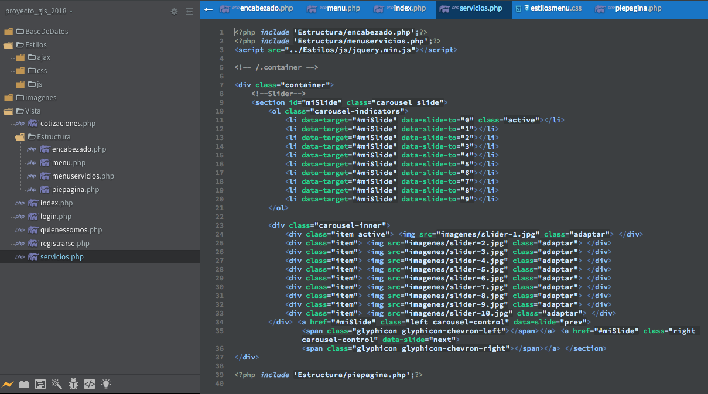Click "glyphicon glyphicon-chevron-left" on line 35
This screenshot has width=708, height=394.
pos(429,331)
